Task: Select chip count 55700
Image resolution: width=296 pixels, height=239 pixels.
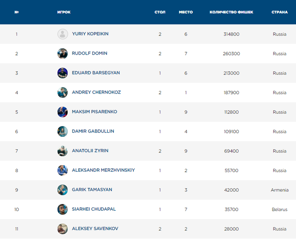Action: coord(231,170)
